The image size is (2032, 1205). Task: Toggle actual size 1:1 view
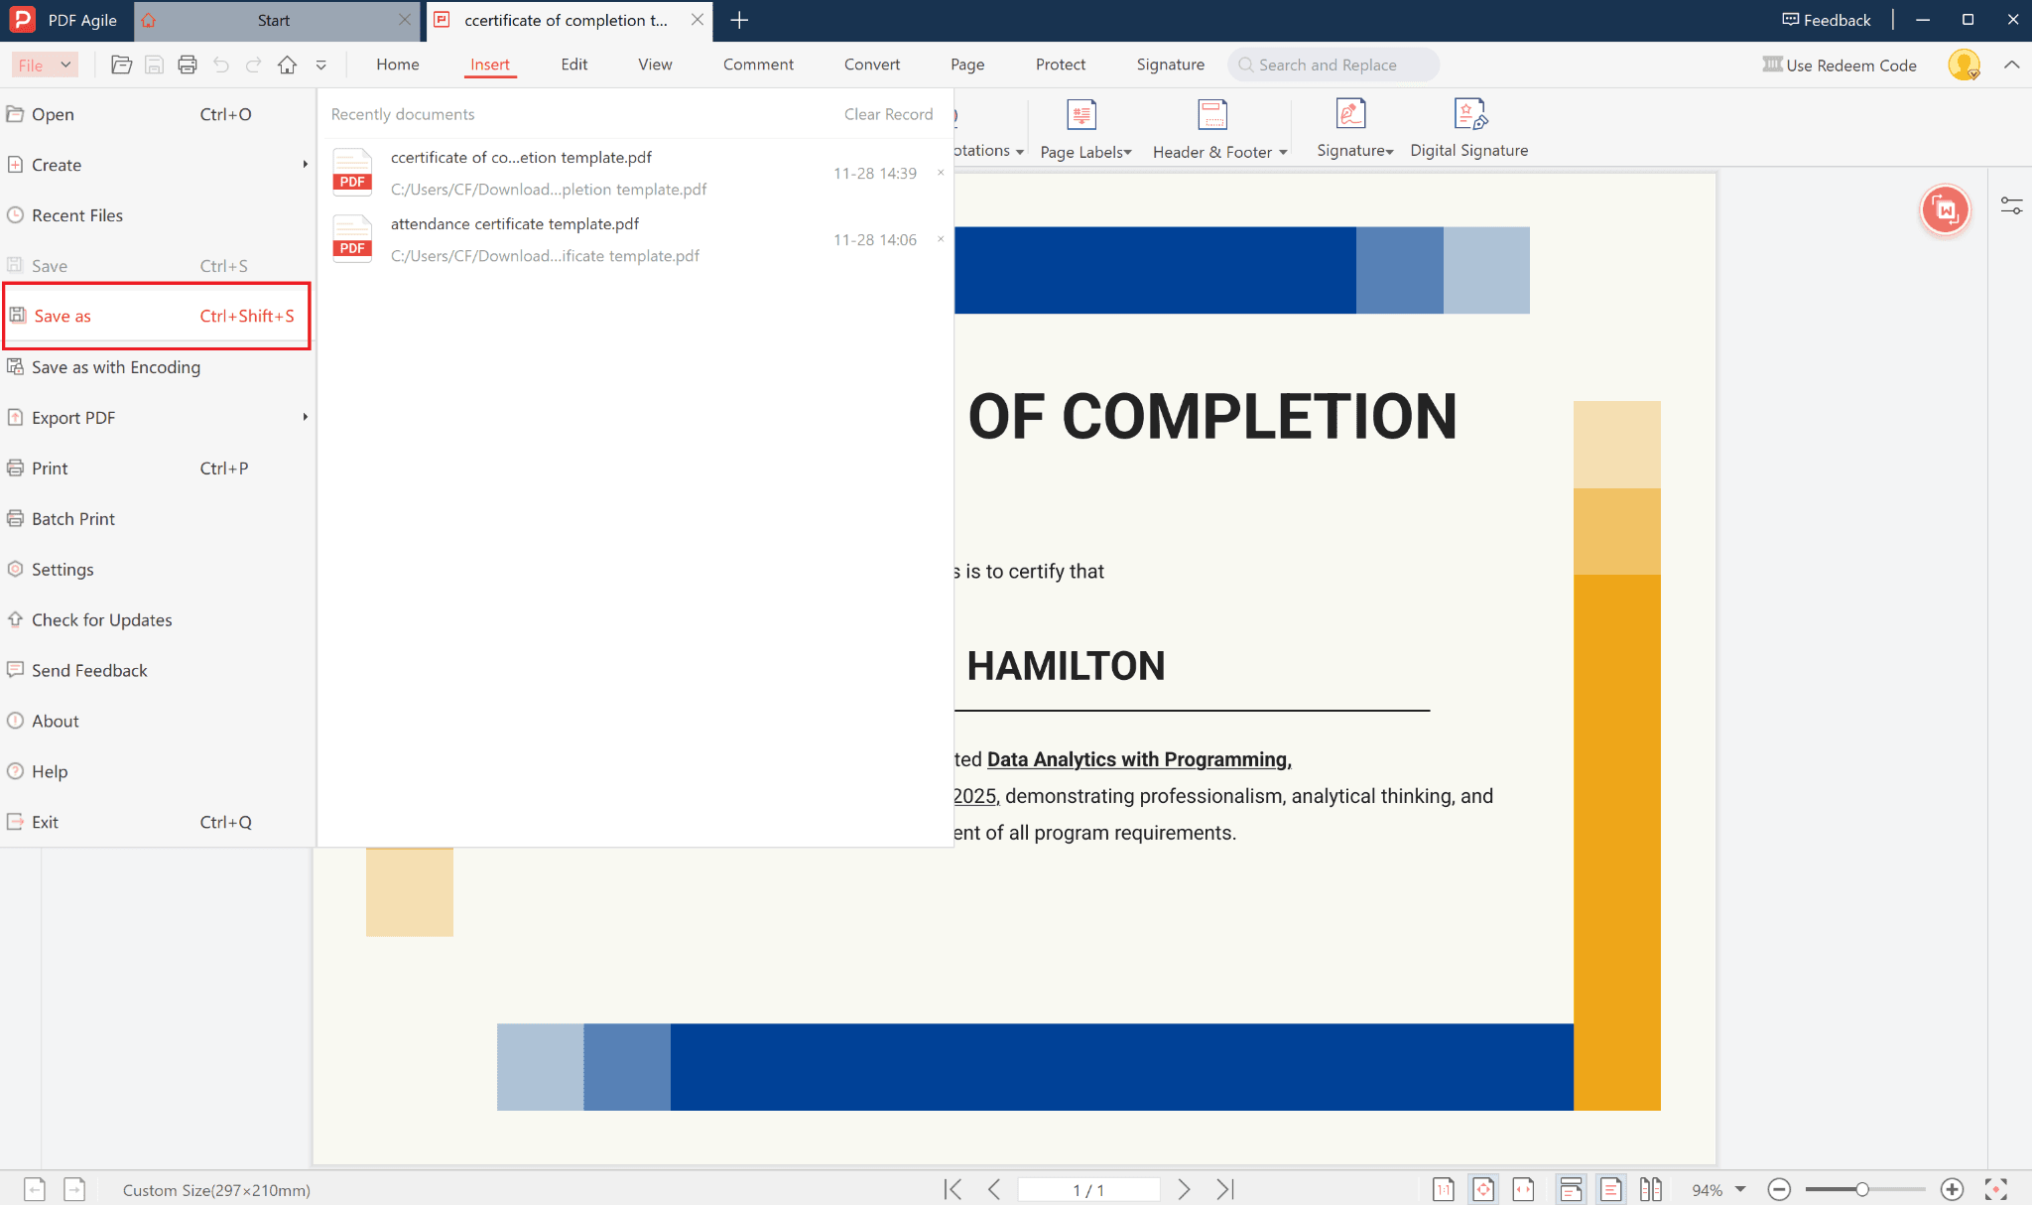pos(1443,1189)
